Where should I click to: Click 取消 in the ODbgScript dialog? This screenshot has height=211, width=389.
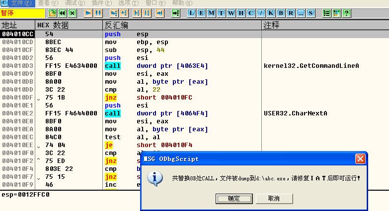click(273, 198)
